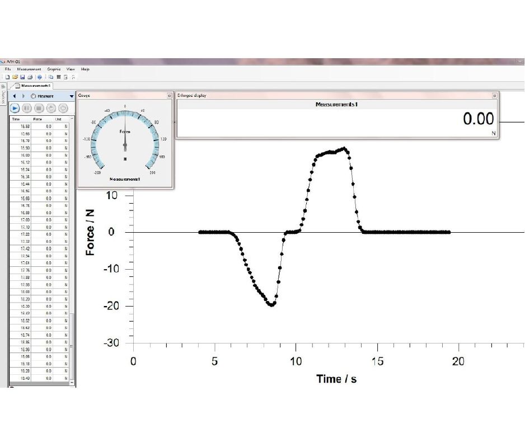Screen dimensions: 525x447
Task: Click the New file toolbar icon
Action: [7, 77]
